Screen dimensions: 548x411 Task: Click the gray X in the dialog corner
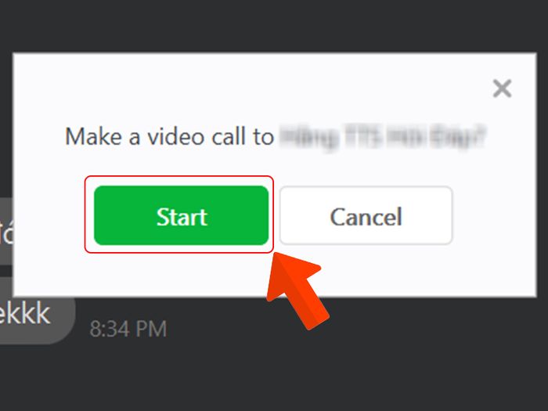(502, 88)
